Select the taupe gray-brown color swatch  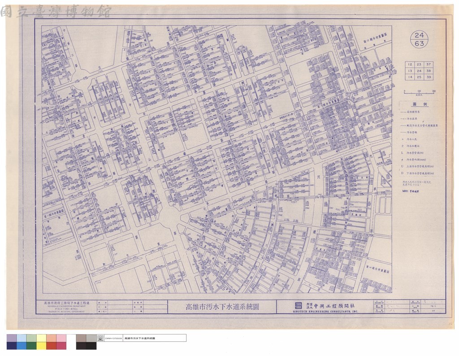point(81,338)
